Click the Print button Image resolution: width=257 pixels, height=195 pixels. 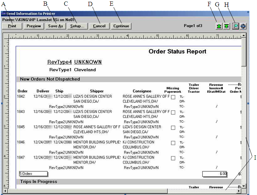coord(12,26)
